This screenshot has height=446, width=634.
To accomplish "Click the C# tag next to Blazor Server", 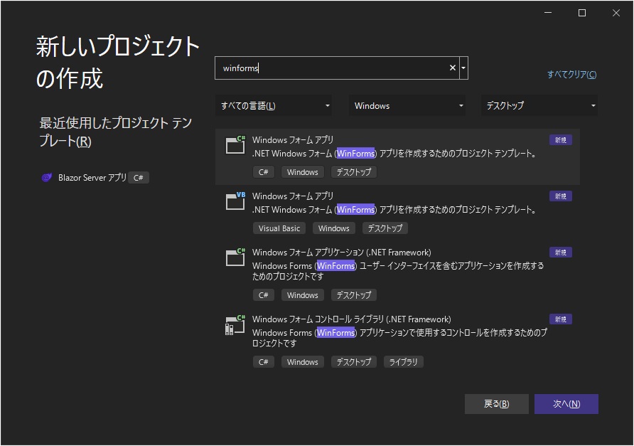I will pos(139,178).
